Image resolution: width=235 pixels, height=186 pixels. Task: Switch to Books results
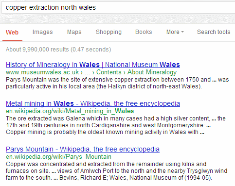click(144, 32)
